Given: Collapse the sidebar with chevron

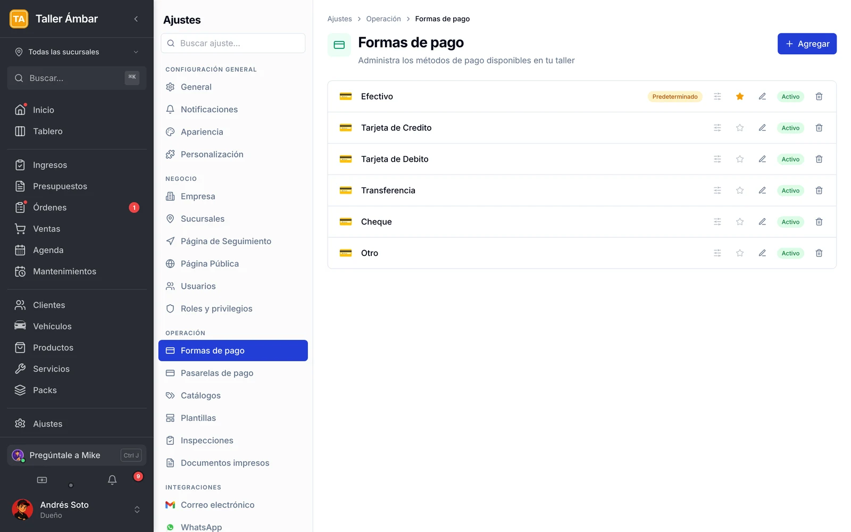Looking at the screenshot, I should (x=136, y=19).
